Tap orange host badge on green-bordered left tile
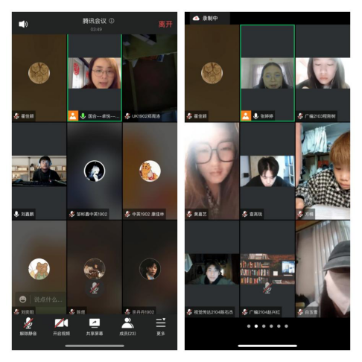This screenshot has width=362, height=362. (73, 116)
